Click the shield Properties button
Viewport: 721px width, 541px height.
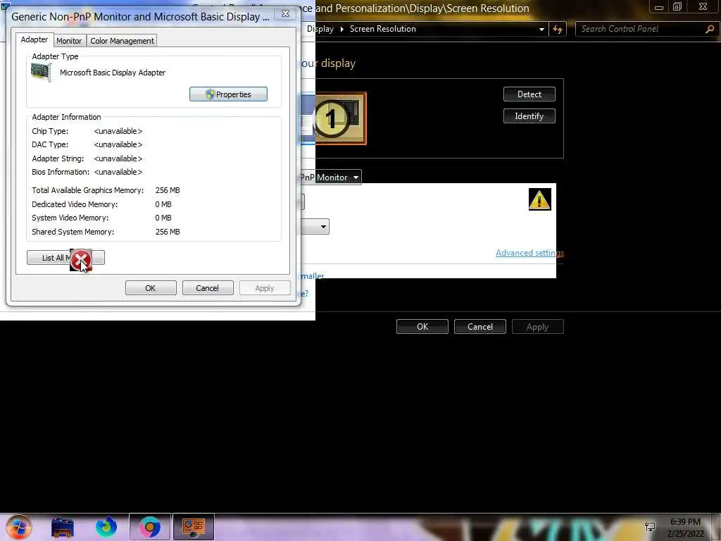pyautogui.click(x=228, y=94)
